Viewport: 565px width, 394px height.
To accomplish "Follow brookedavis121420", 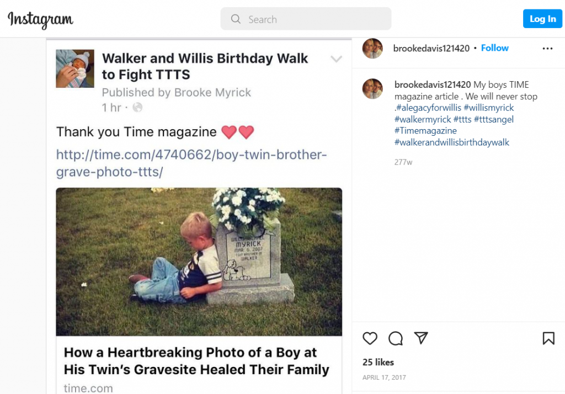I will tap(494, 48).
